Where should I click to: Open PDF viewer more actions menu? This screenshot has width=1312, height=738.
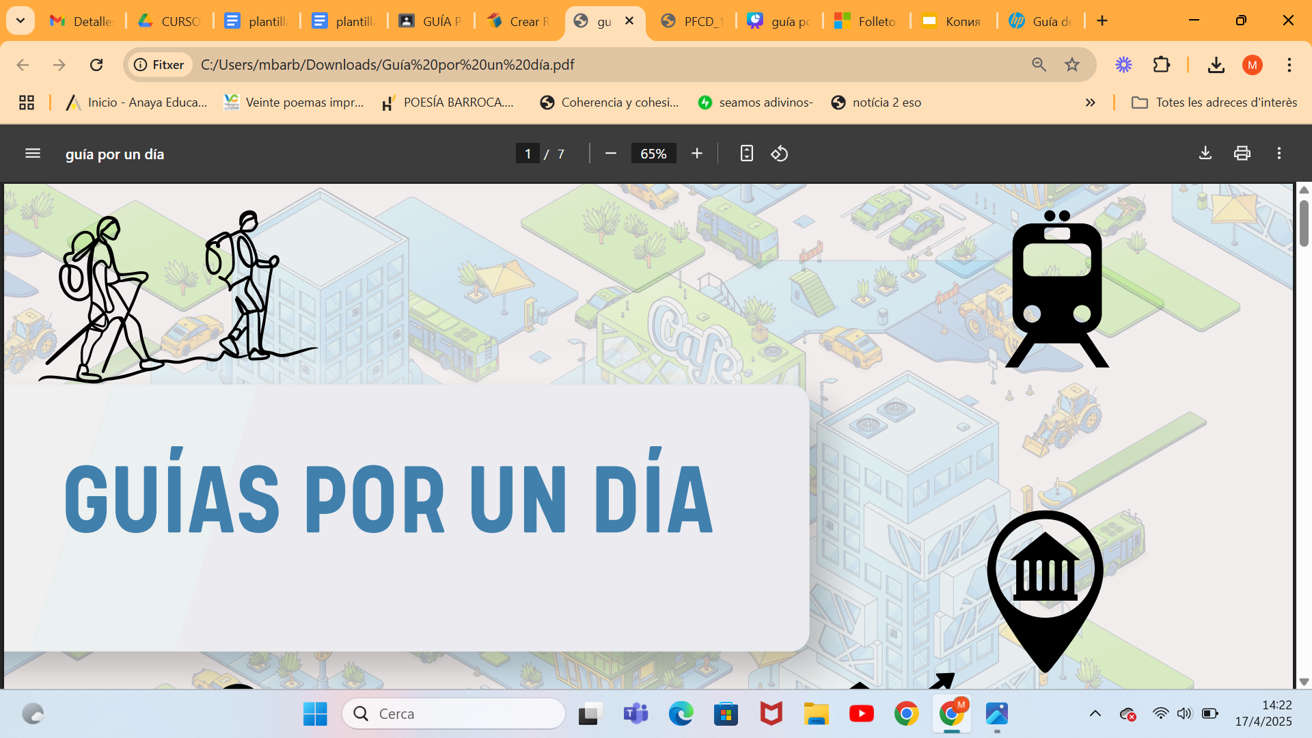coord(1279,153)
